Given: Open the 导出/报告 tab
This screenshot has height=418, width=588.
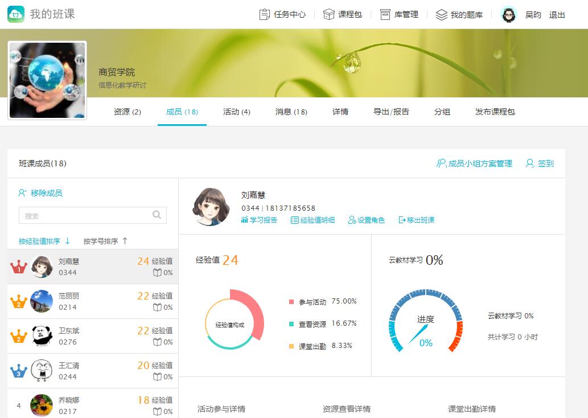Looking at the screenshot, I should click(391, 112).
